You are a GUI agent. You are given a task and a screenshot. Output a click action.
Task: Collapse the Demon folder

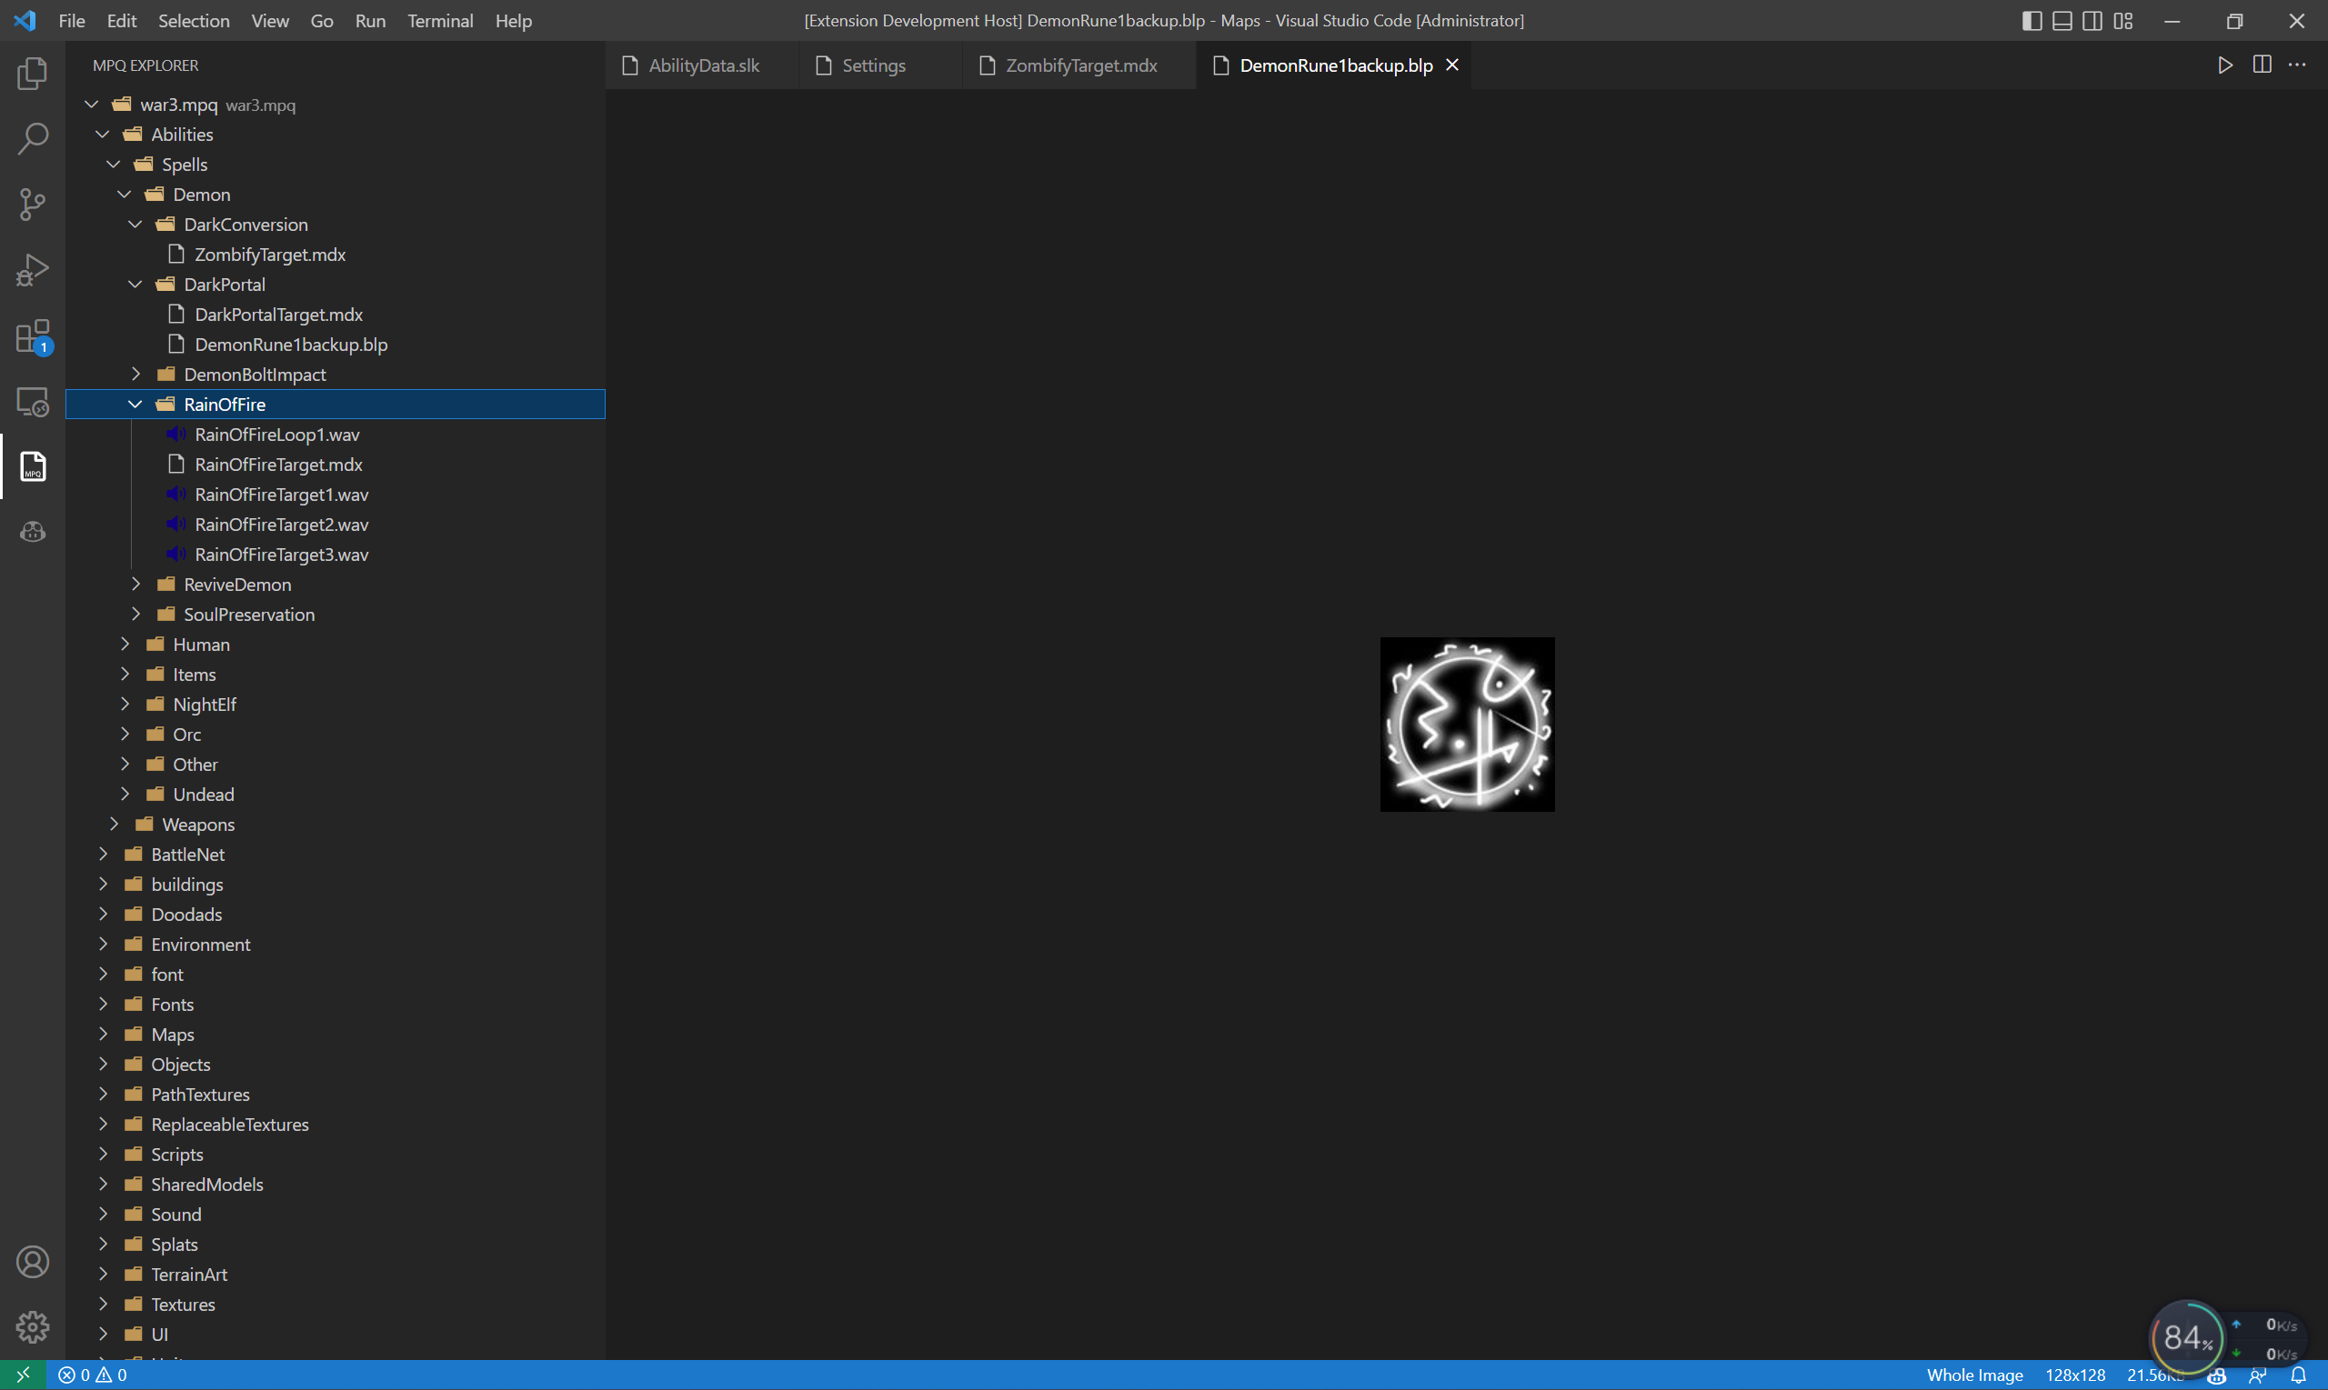125,195
